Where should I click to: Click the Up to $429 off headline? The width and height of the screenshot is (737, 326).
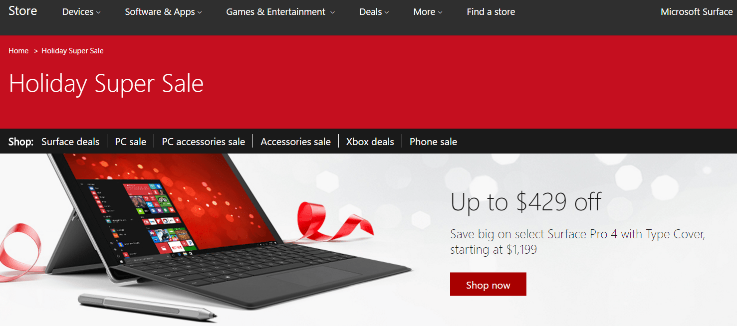pos(526,202)
